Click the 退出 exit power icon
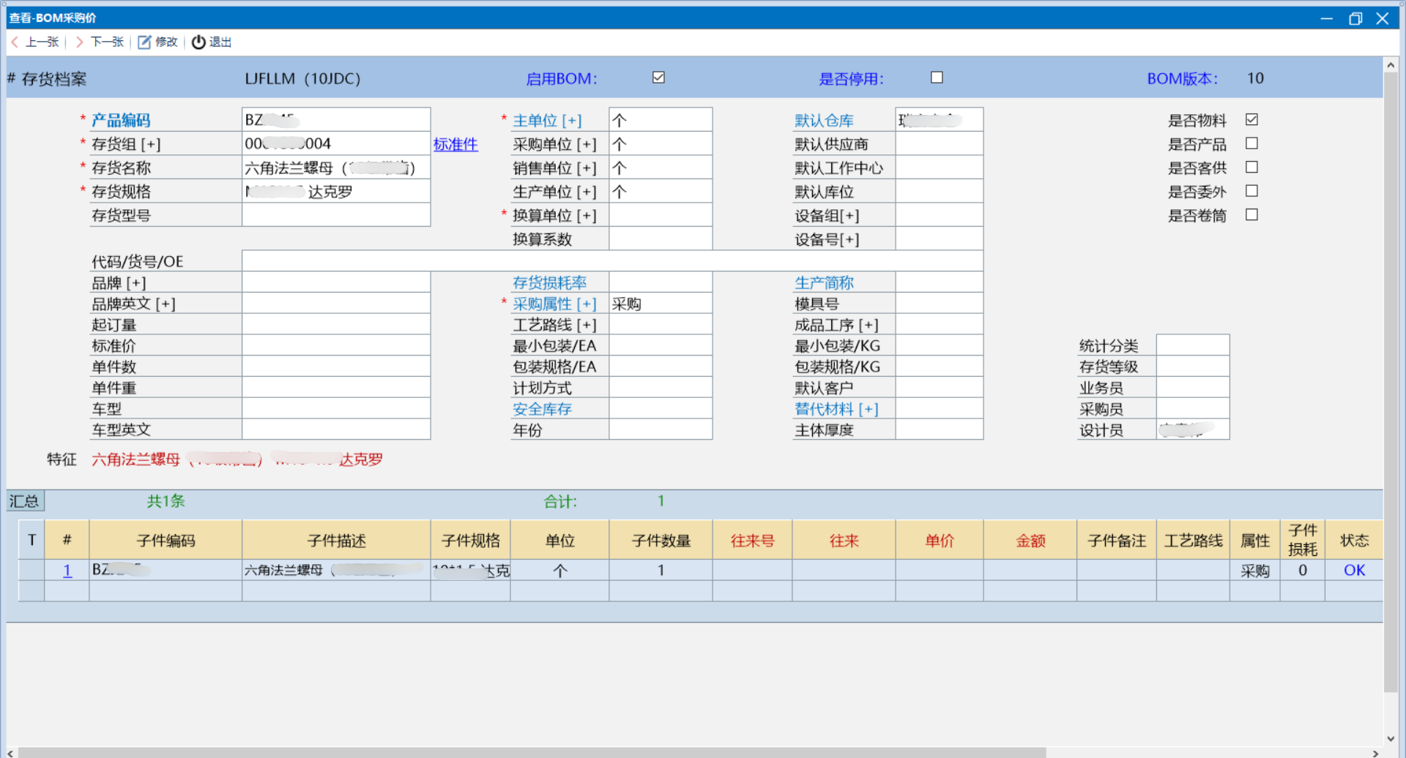Screen dimensions: 1406x758 tap(198, 42)
